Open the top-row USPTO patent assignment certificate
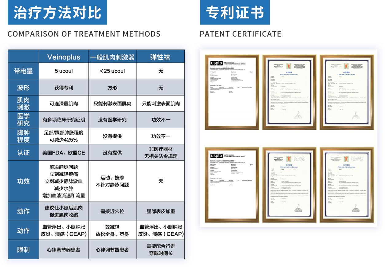The height and width of the screenshot is (267, 385). (232, 92)
